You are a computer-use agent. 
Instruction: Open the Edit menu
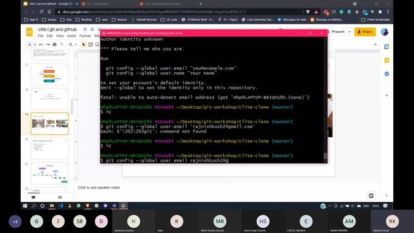[x=50, y=36]
